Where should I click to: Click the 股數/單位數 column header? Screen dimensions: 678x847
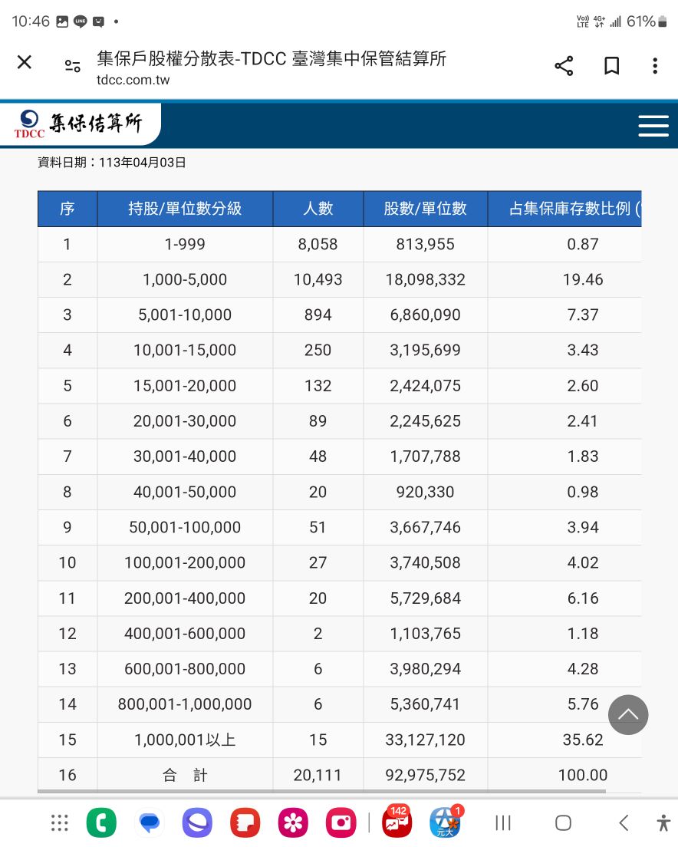click(x=426, y=209)
